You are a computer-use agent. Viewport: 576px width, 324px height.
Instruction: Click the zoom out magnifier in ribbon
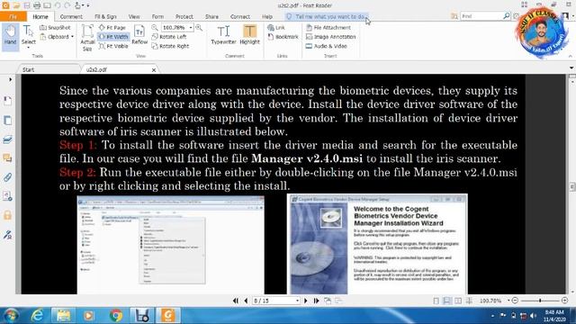click(x=155, y=28)
